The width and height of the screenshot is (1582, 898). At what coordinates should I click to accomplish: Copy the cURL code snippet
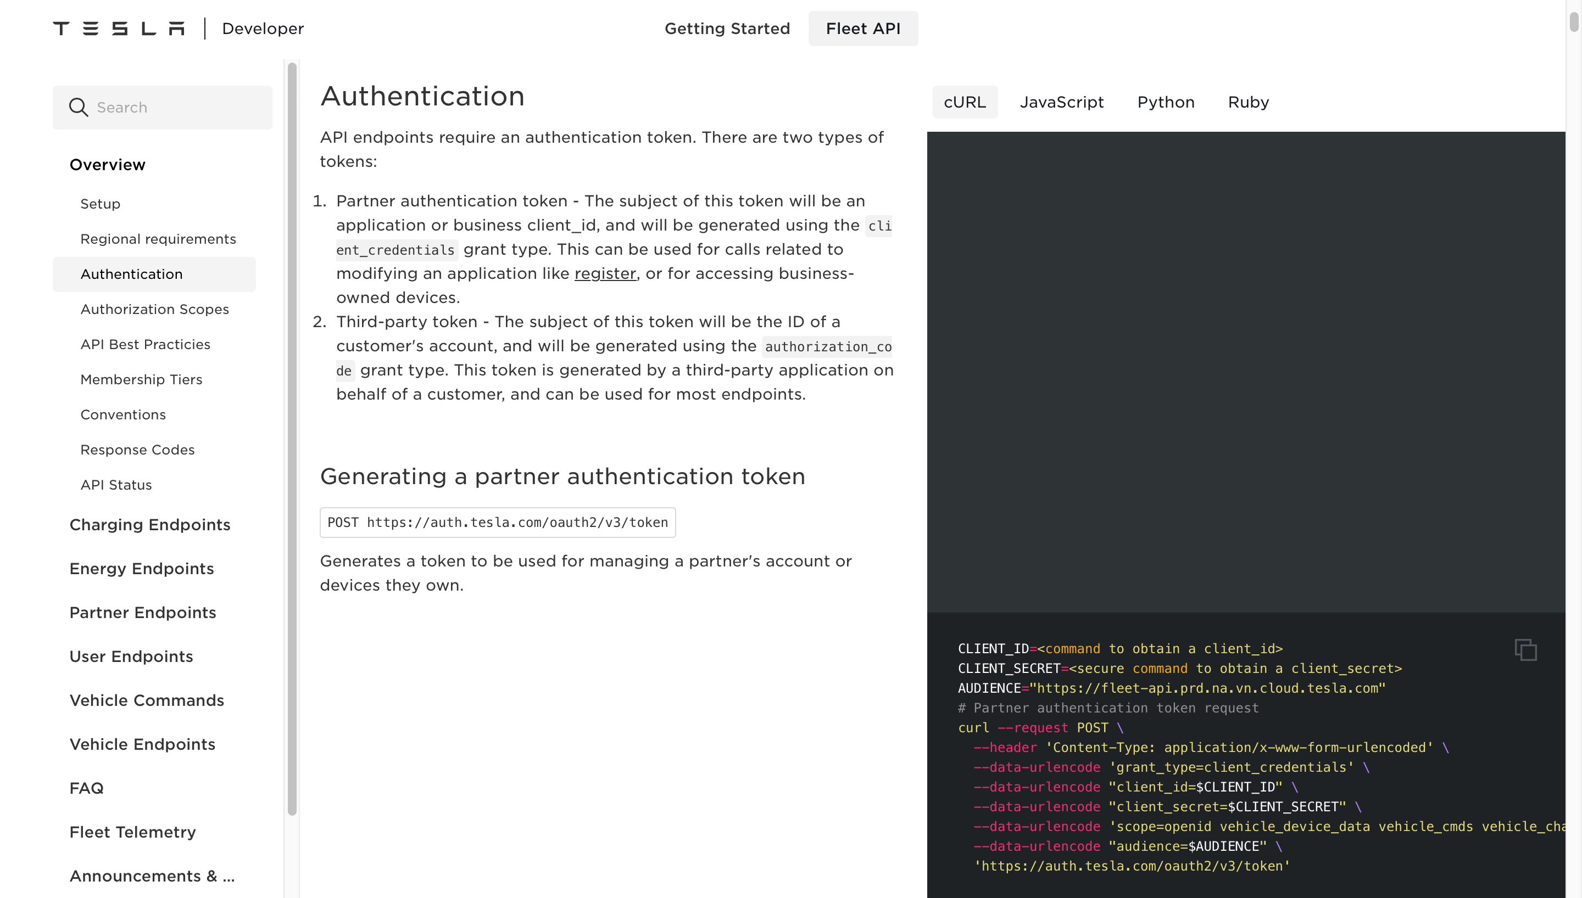1525,649
